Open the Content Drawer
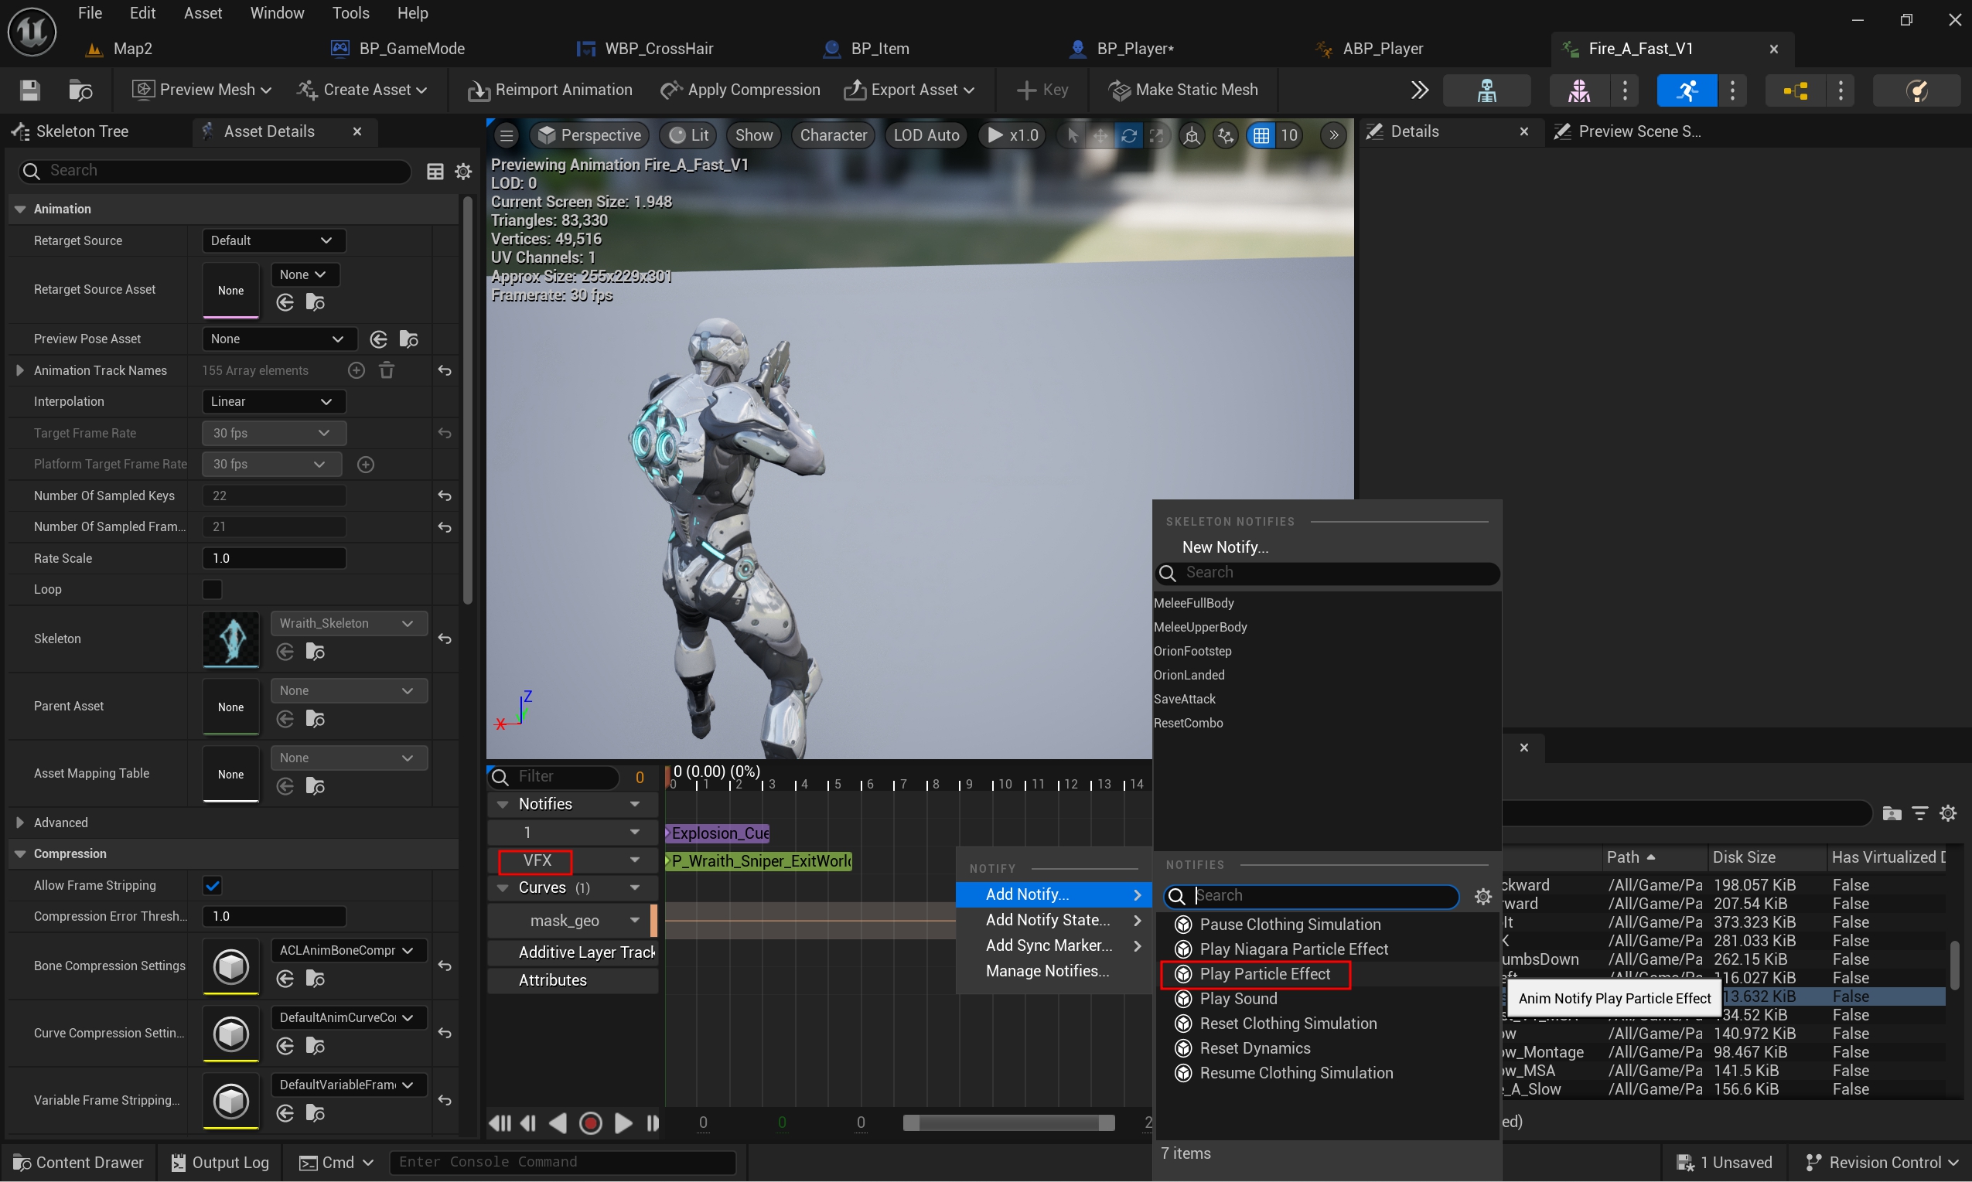Image resolution: width=1972 pixels, height=1182 pixels. tap(78, 1163)
